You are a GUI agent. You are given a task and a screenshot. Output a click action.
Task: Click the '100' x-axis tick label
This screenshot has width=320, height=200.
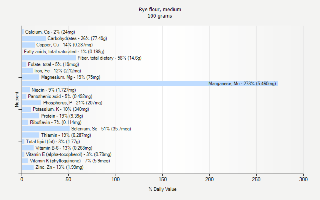click(116, 179)
